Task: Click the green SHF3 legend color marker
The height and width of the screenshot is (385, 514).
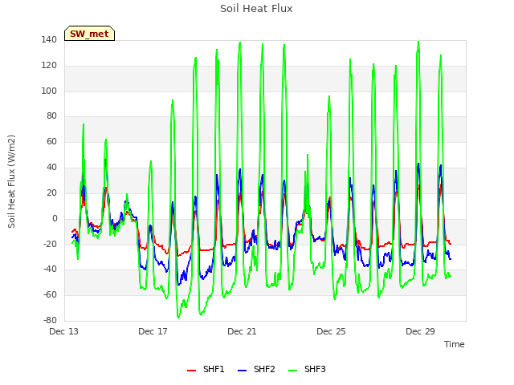Action: (x=292, y=371)
